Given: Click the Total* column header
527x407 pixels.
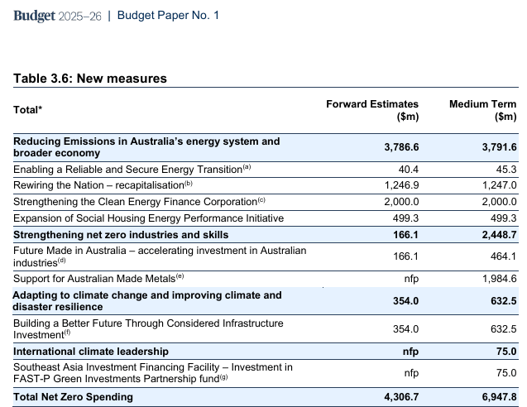Looking at the screenshot, I should pos(28,110).
